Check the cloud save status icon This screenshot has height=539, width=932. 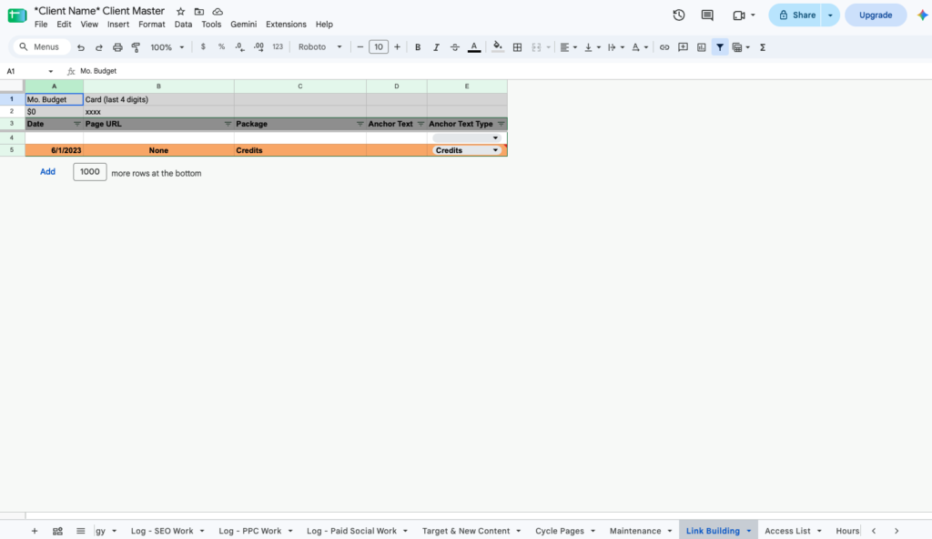(218, 11)
